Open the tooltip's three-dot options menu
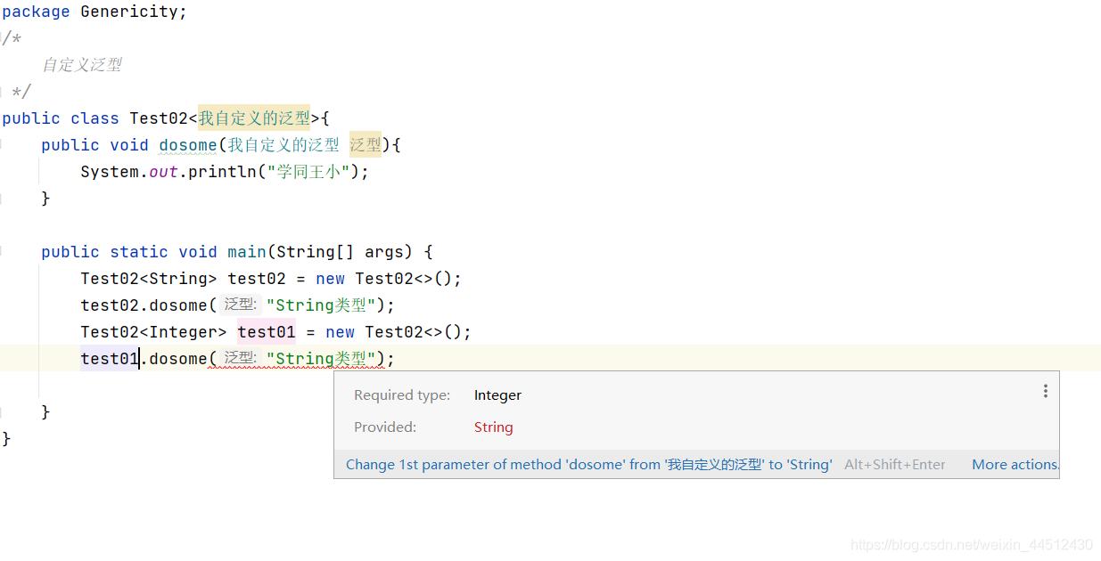Viewport: 1101px width, 561px height. [1045, 391]
